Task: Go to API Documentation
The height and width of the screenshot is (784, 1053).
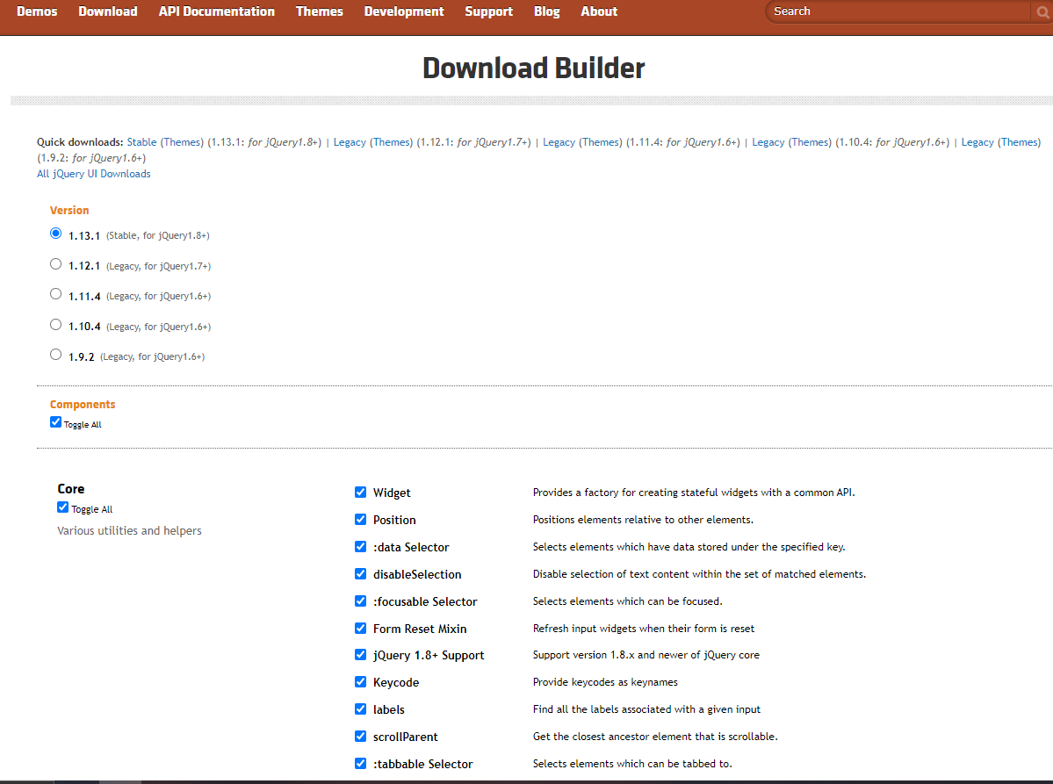Action: pos(217,11)
